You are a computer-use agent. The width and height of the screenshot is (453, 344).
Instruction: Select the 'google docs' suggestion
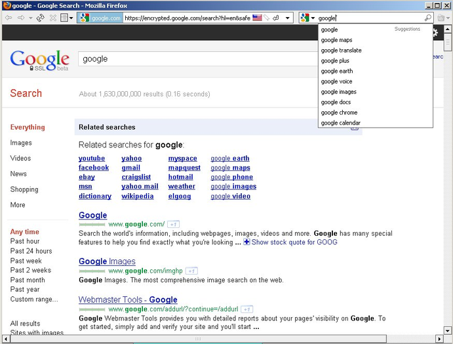(375, 102)
